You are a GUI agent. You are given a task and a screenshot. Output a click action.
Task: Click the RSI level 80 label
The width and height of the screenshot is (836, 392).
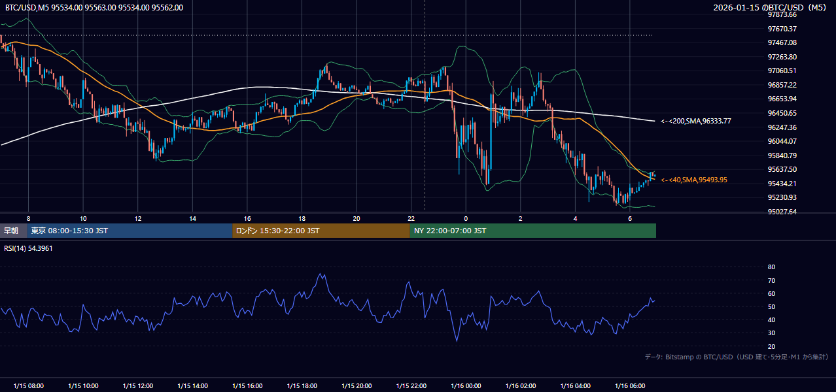[771, 267]
